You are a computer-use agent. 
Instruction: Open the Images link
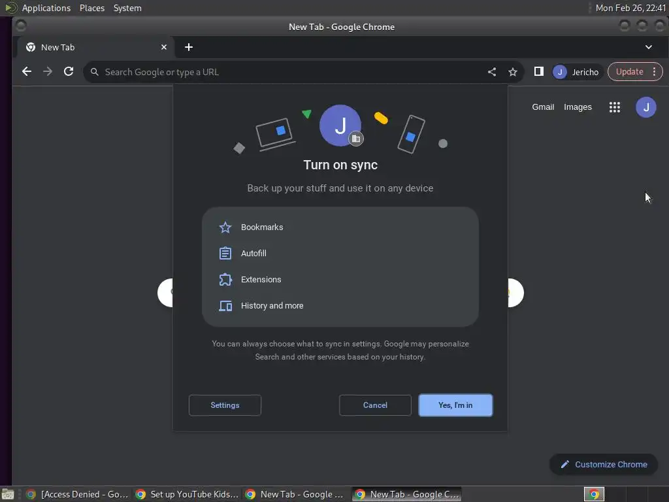pos(578,107)
